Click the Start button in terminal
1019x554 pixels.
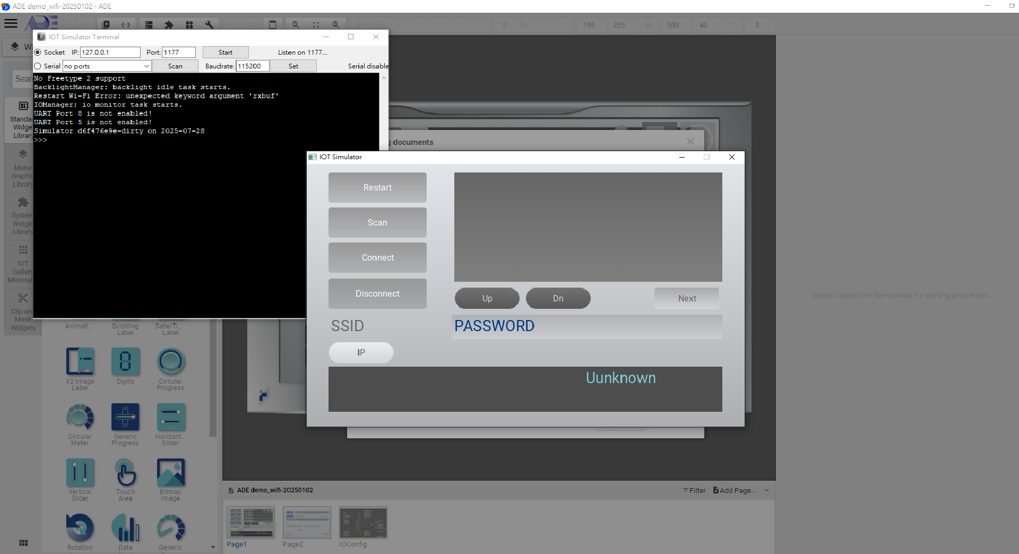tap(226, 53)
